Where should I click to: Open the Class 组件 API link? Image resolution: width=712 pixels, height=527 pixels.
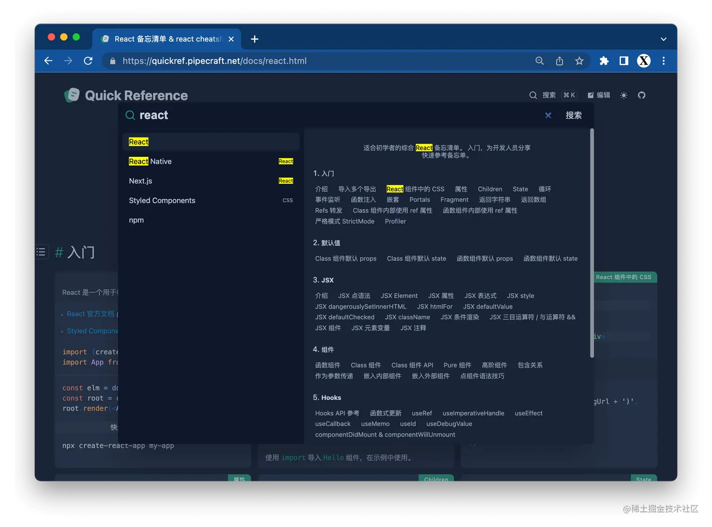[x=412, y=365]
